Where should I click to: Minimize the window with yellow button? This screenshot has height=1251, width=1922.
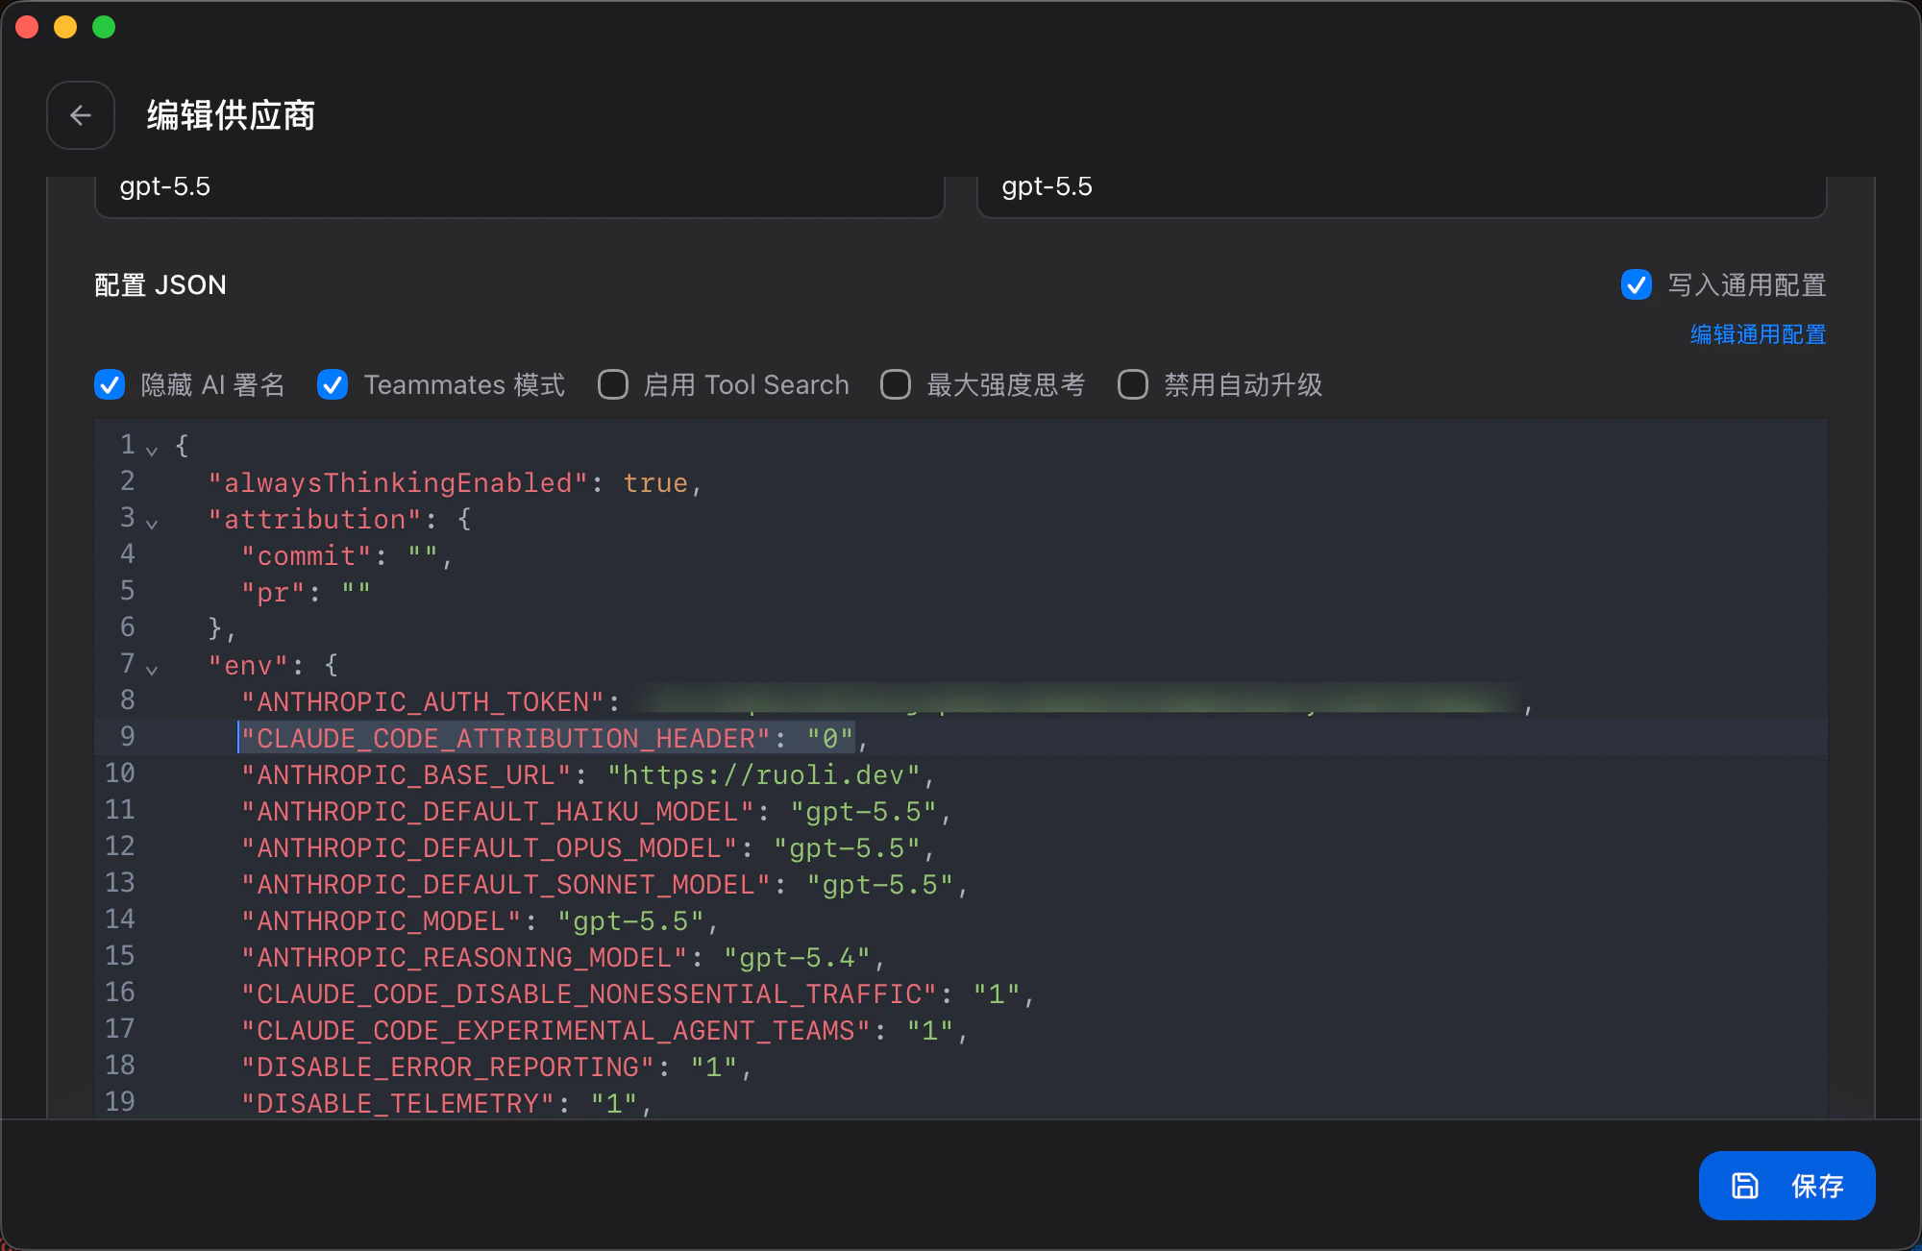pos(65,27)
